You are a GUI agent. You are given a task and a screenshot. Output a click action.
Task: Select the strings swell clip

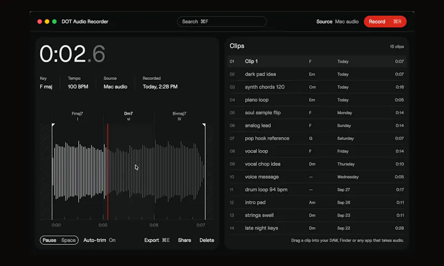click(x=316, y=215)
